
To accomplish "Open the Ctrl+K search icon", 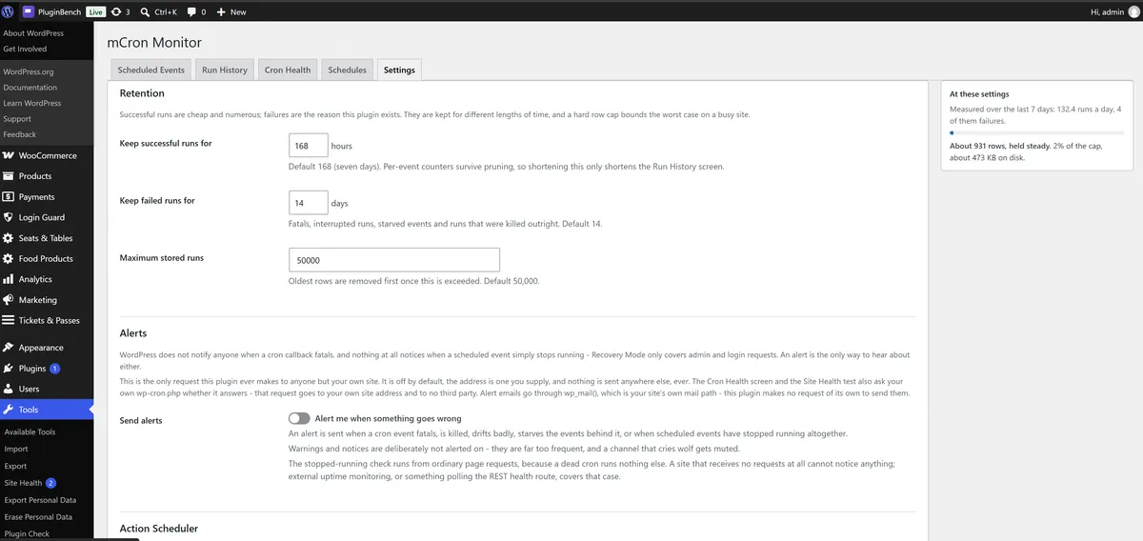I will [x=145, y=11].
